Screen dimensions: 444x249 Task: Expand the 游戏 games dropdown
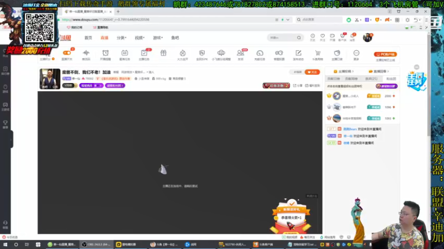[x=158, y=38]
